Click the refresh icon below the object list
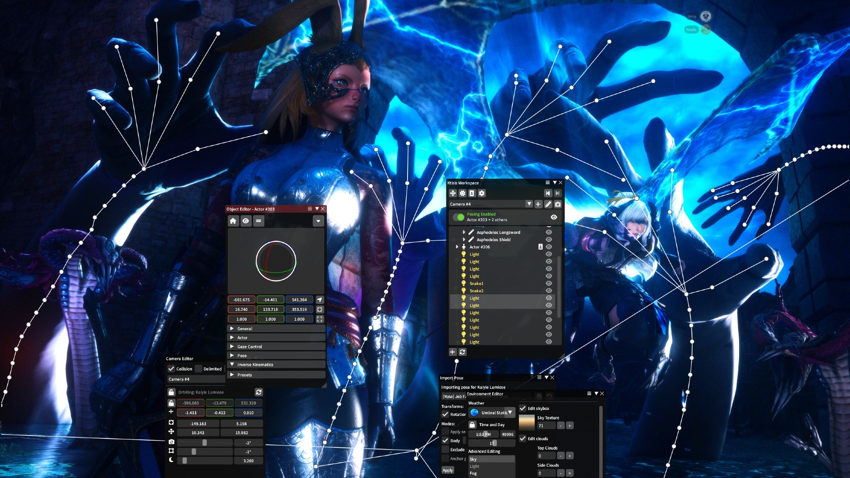The width and height of the screenshot is (850, 478). (x=462, y=352)
